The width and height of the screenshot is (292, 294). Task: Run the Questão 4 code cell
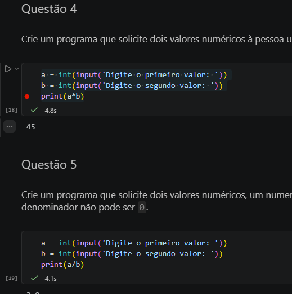(x=8, y=69)
